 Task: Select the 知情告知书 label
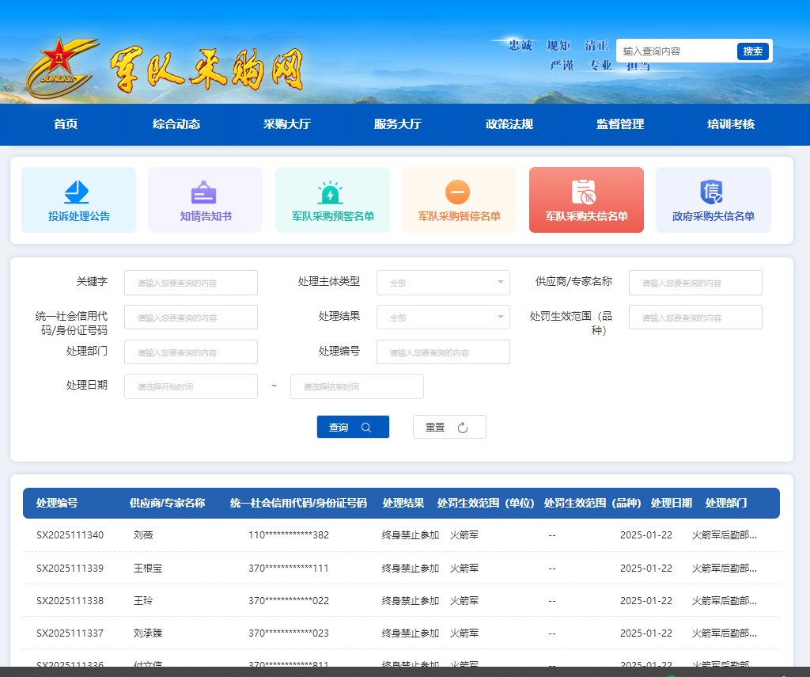coord(206,216)
